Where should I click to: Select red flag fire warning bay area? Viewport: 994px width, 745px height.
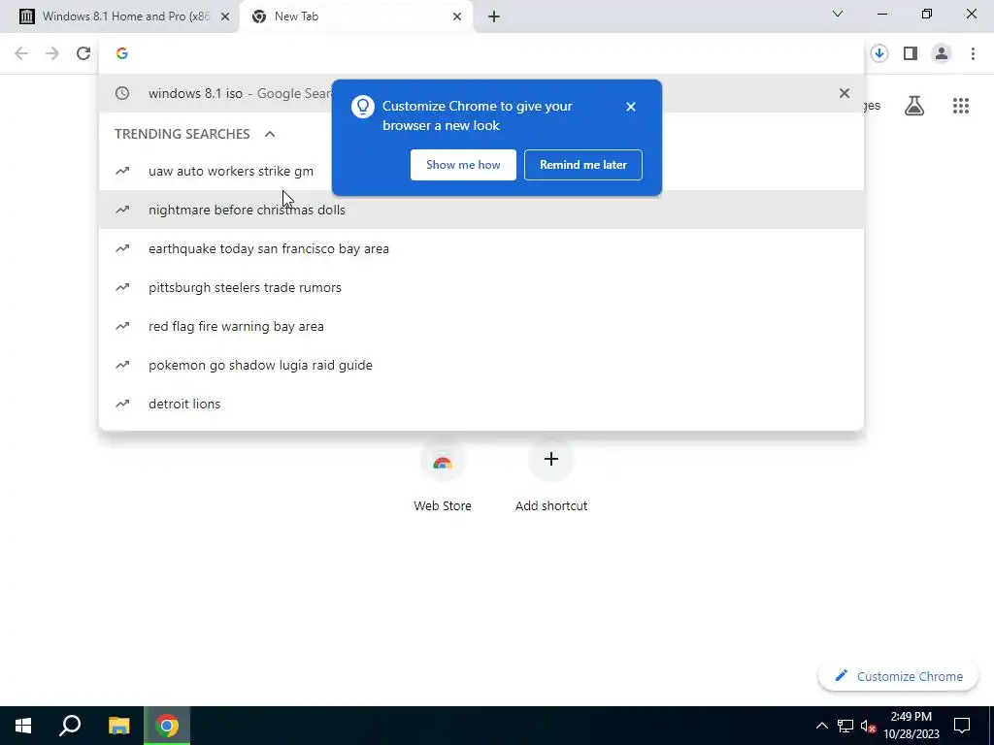tap(481, 326)
